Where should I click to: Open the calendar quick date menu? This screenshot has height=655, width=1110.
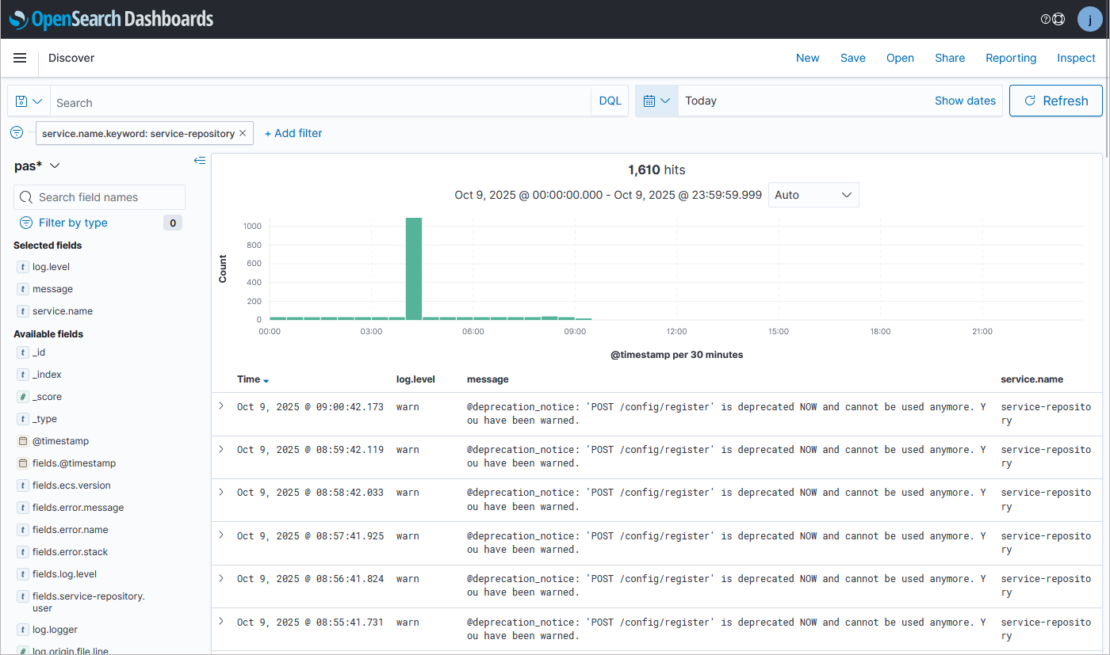pos(656,101)
